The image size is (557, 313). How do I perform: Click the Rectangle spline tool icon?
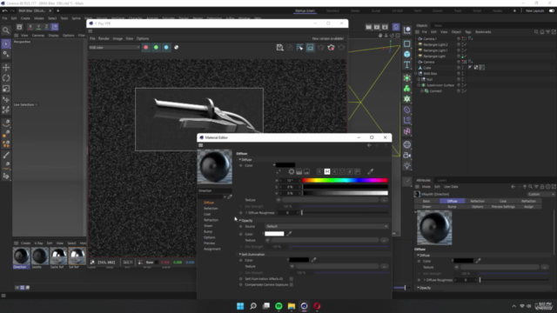(407, 43)
